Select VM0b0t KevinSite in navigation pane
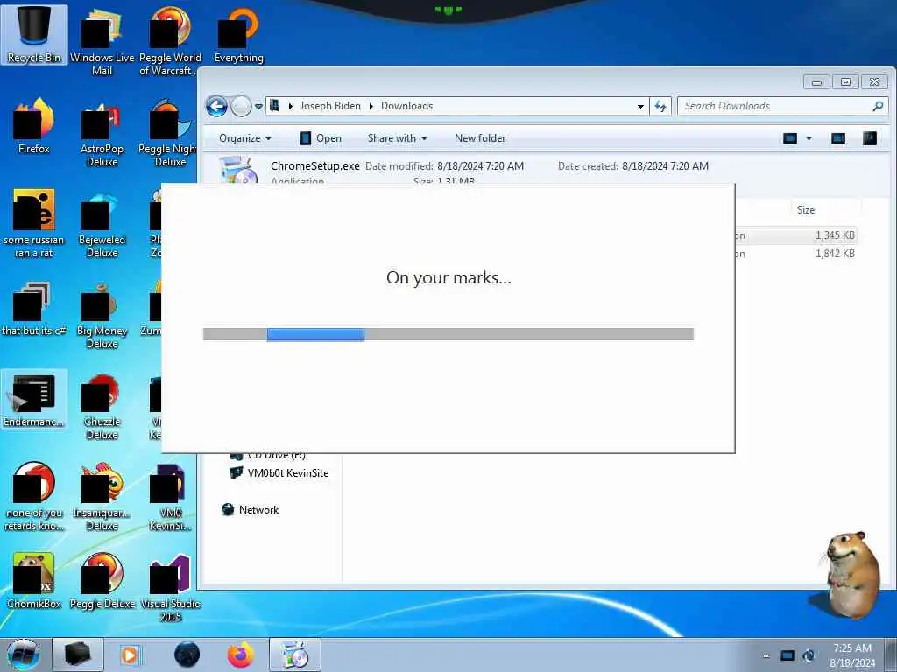Screen dimensions: 897x672 click(279, 473)
